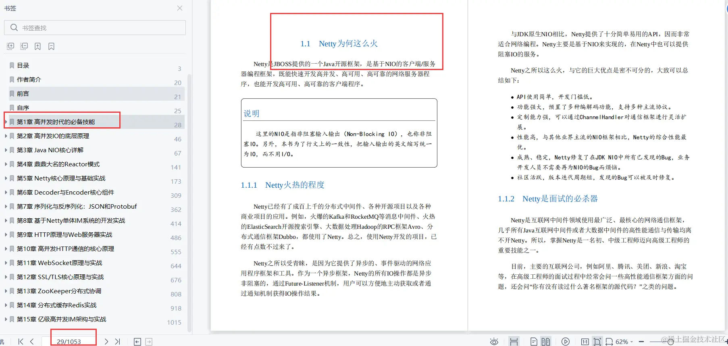728x346 pixels.
Task: Click the zoom out minus button
Action: tap(641, 342)
